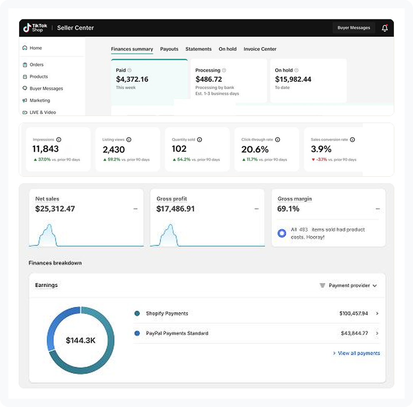Open the notifications bell

point(385,28)
